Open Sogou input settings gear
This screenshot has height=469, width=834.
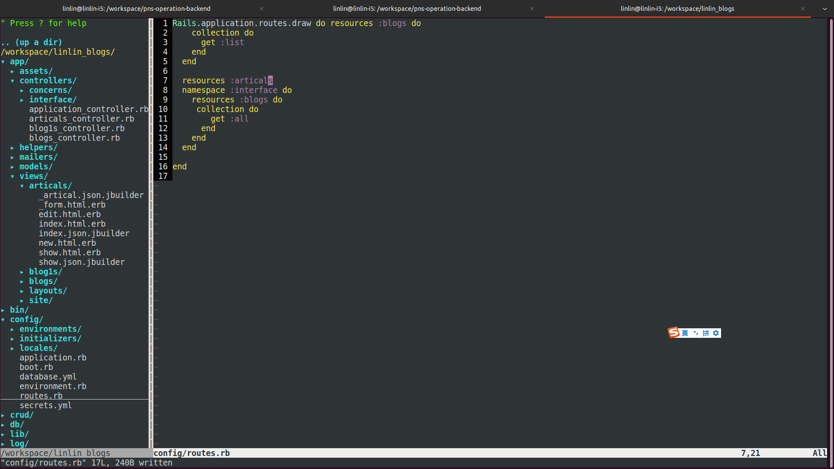click(716, 333)
